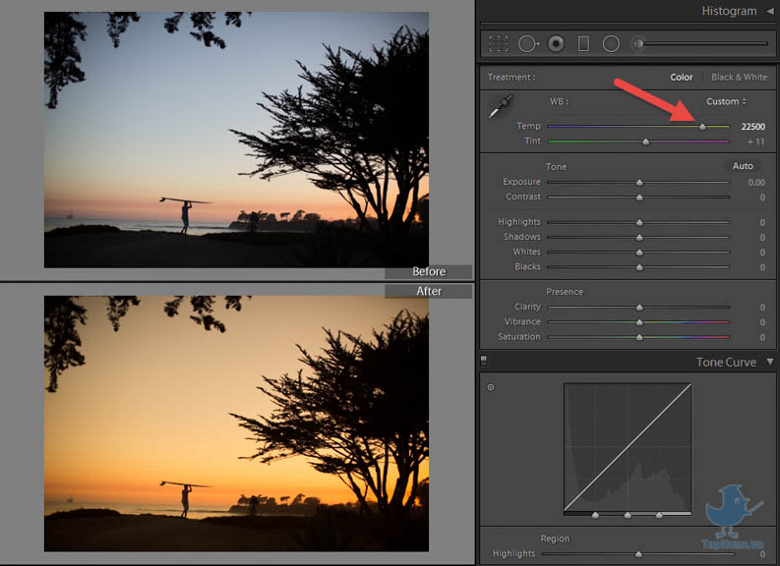Viewport: 780px width, 566px height.
Task: Set treatment to Color
Action: [x=682, y=77]
